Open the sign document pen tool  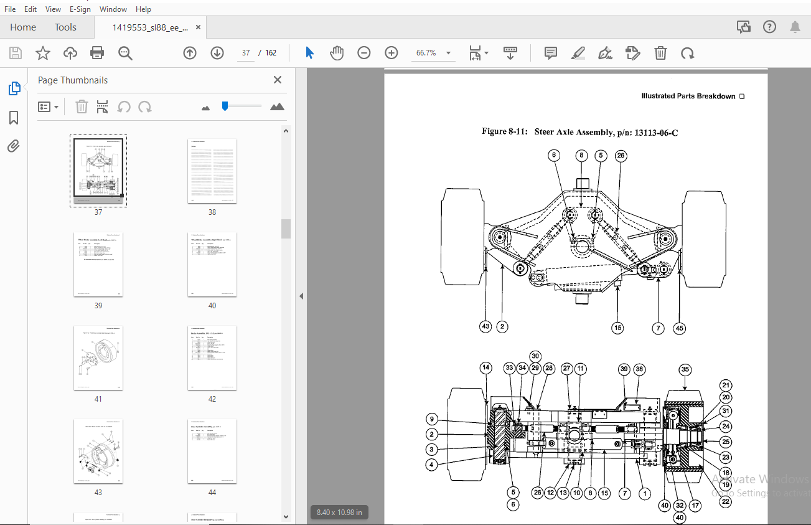pos(605,53)
